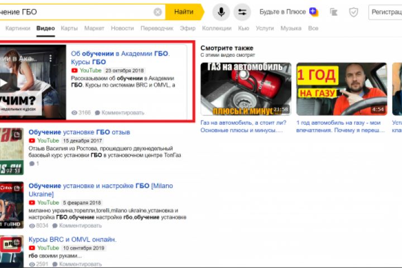The height and width of the screenshot is (268, 402).
Task: Open the collections bookmark icon in header
Action: [x=333, y=12]
